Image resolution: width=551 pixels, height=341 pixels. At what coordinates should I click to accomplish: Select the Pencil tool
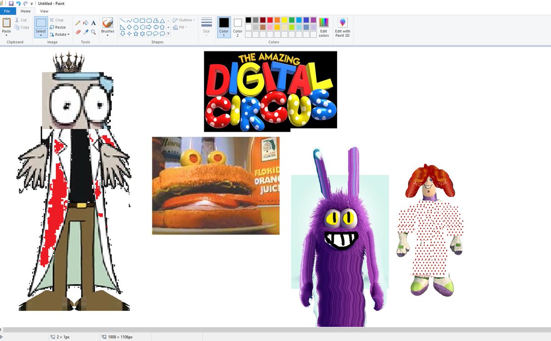point(78,22)
